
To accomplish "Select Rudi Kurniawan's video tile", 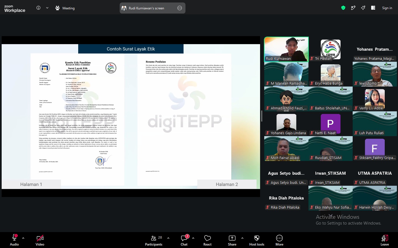I will [x=286, y=49].
